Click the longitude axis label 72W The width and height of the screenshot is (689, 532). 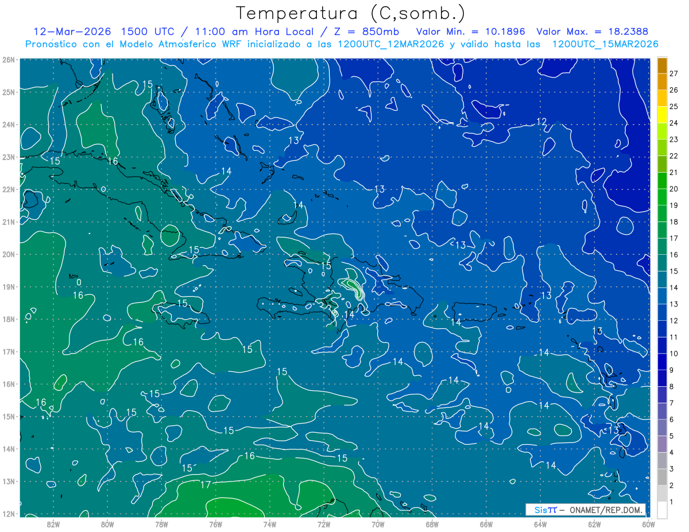click(x=324, y=524)
